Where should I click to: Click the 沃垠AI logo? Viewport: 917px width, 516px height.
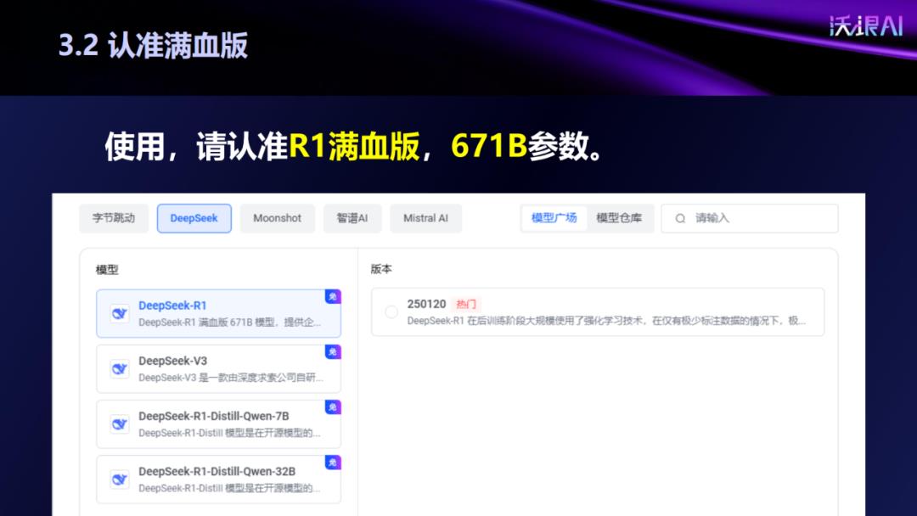tap(866, 25)
